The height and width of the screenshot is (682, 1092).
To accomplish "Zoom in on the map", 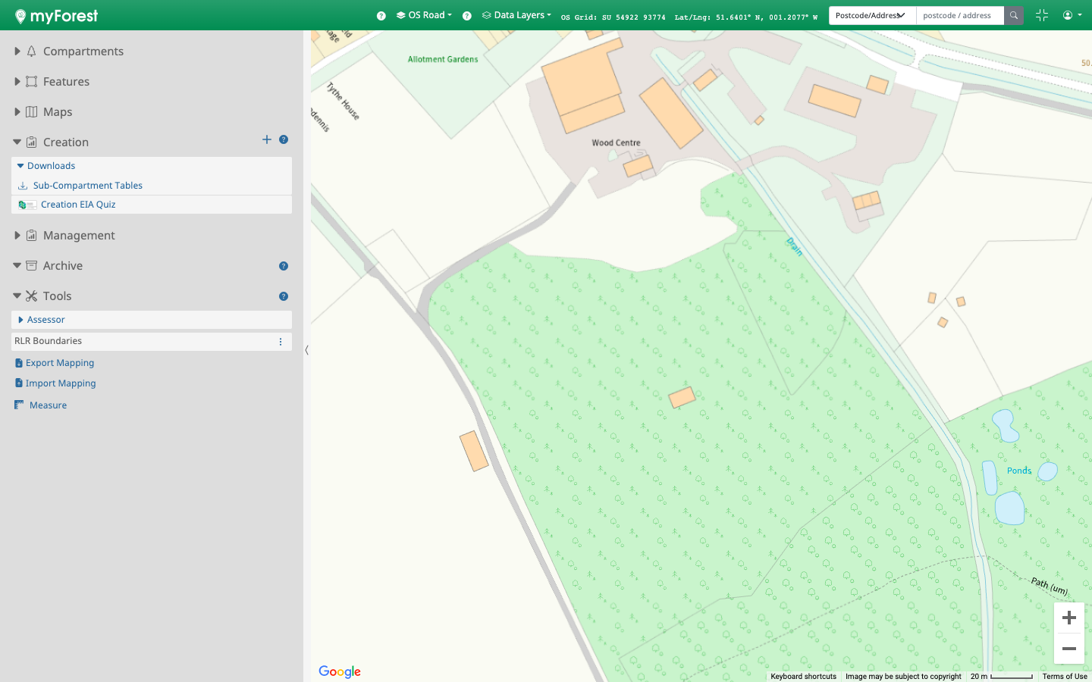I will [1068, 618].
